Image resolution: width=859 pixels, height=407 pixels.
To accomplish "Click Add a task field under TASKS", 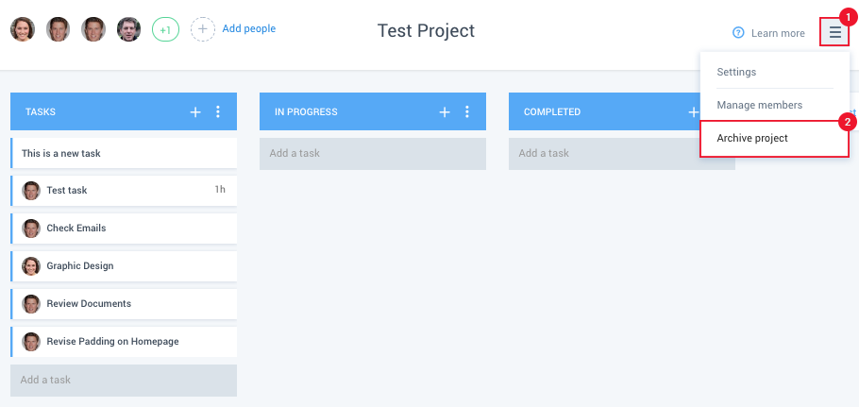I will tap(124, 381).
